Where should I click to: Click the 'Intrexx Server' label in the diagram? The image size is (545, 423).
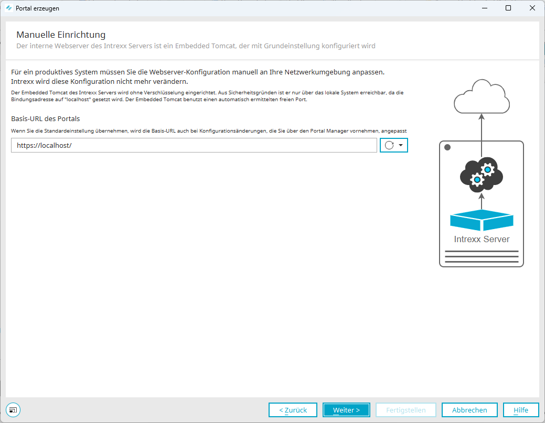[482, 240]
